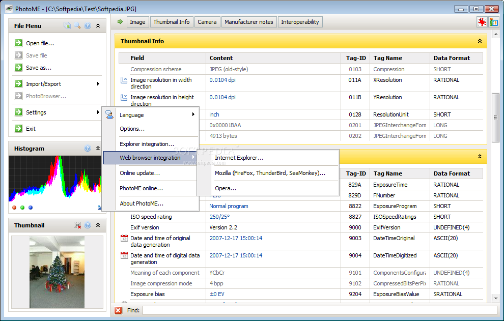Click the histogram graph
This screenshot has width=504, height=321.
[x=55, y=179]
